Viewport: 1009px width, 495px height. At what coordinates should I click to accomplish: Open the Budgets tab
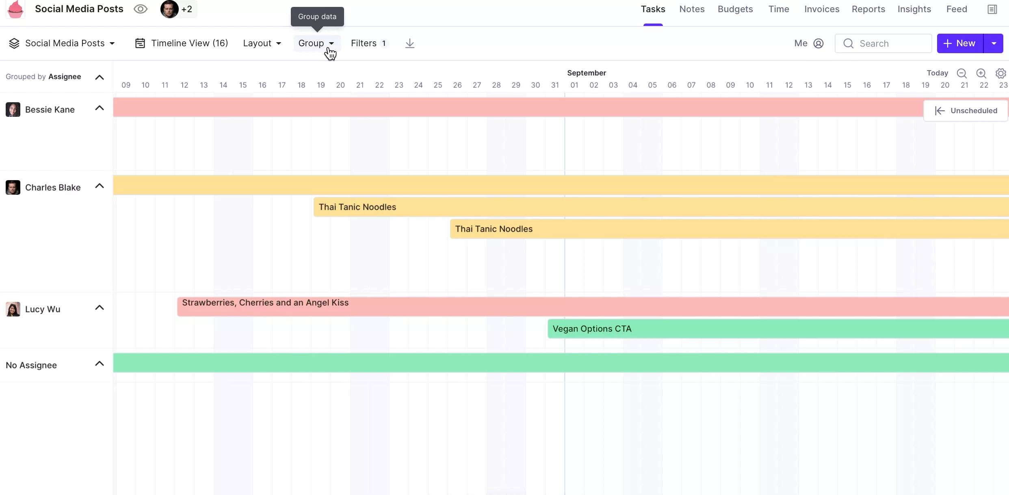pos(735,9)
